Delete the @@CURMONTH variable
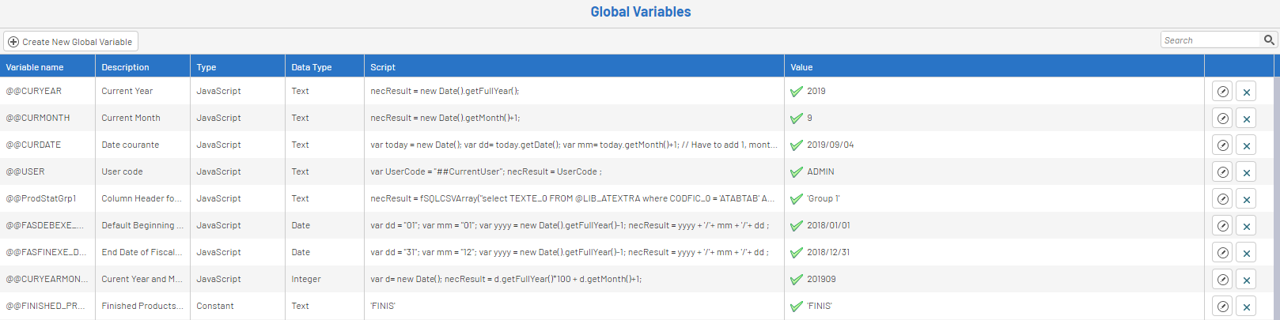The width and height of the screenshot is (1280, 320). (1246, 119)
